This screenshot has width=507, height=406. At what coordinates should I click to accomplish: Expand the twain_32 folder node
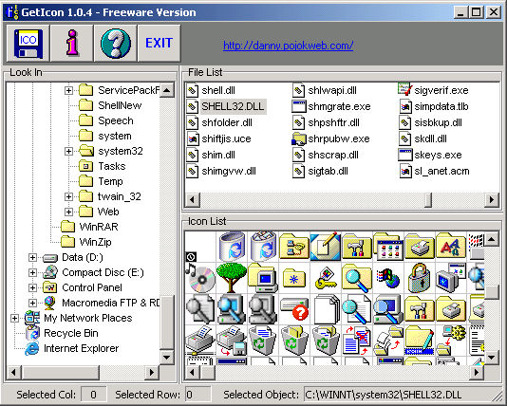click(x=68, y=196)
